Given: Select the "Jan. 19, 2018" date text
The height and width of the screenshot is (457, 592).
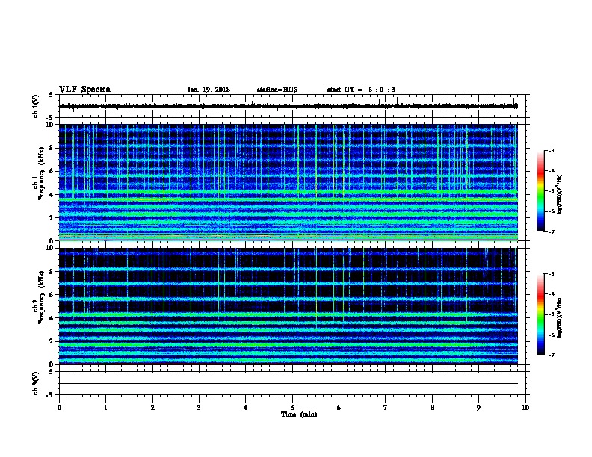Looking at the screenshot, I should click(x=209, y=90).
